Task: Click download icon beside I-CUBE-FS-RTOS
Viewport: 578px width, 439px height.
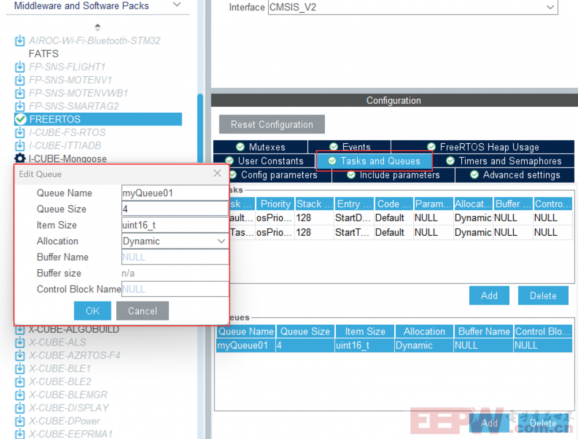Action: click(x=20, y=133)
